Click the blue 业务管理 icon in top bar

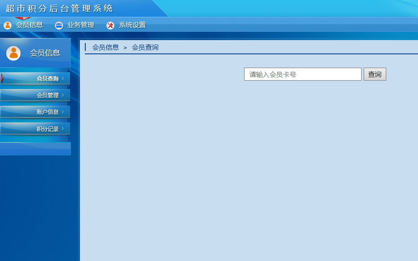59,25
